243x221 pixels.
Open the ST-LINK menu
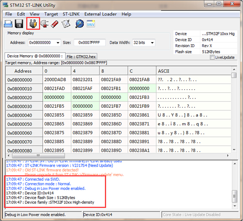pos(71,14)
